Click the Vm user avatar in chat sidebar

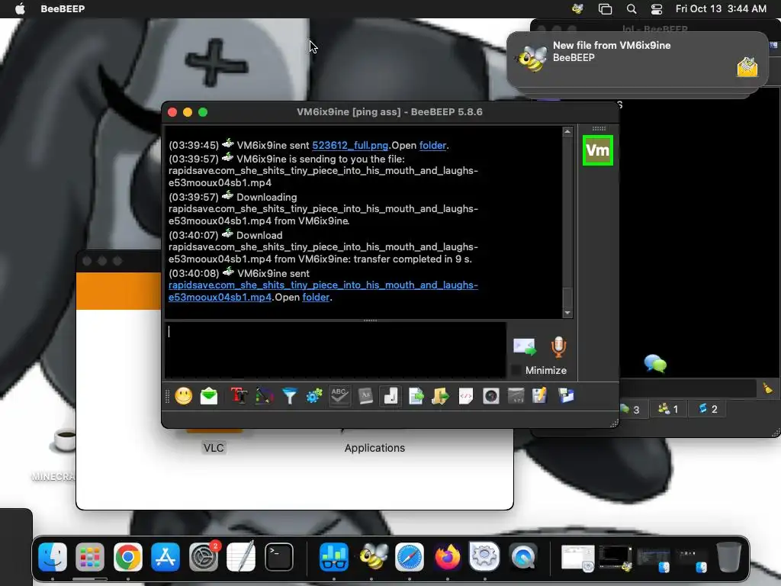click(x=598, y=150)
